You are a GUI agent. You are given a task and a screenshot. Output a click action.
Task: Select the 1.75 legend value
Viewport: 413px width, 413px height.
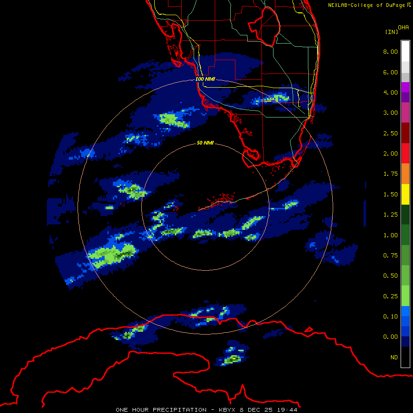pos(391,174)
